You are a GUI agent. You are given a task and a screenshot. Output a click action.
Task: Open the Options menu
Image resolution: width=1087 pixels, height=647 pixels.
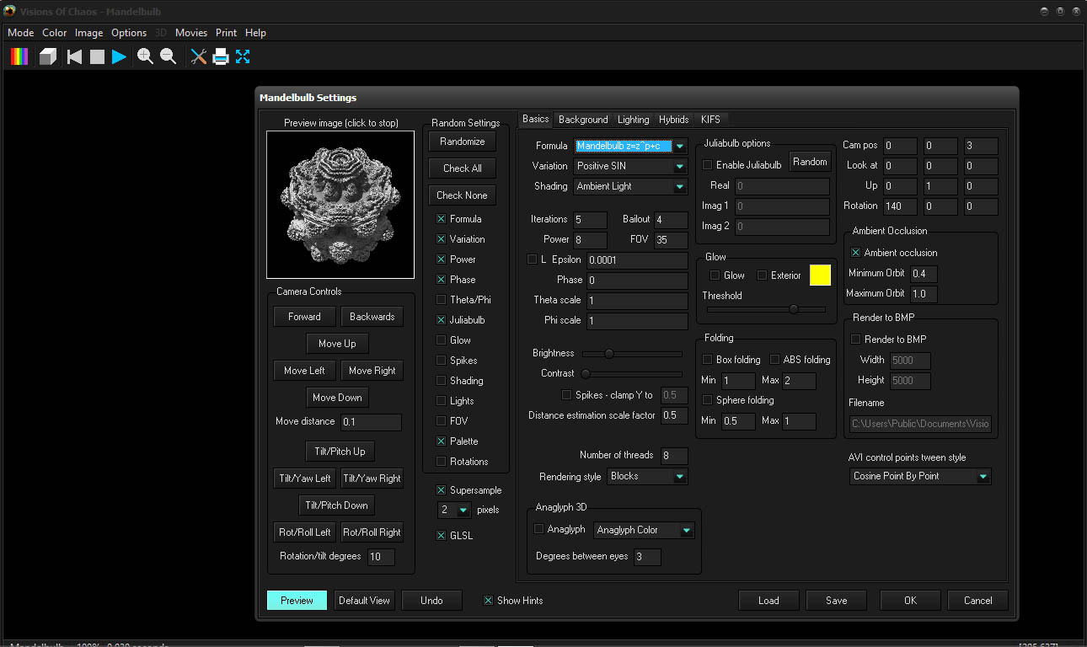[x=129, y=33]
